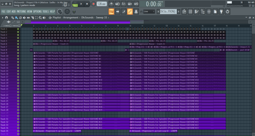Toggle overdub blend recording icon

[130, 4]
